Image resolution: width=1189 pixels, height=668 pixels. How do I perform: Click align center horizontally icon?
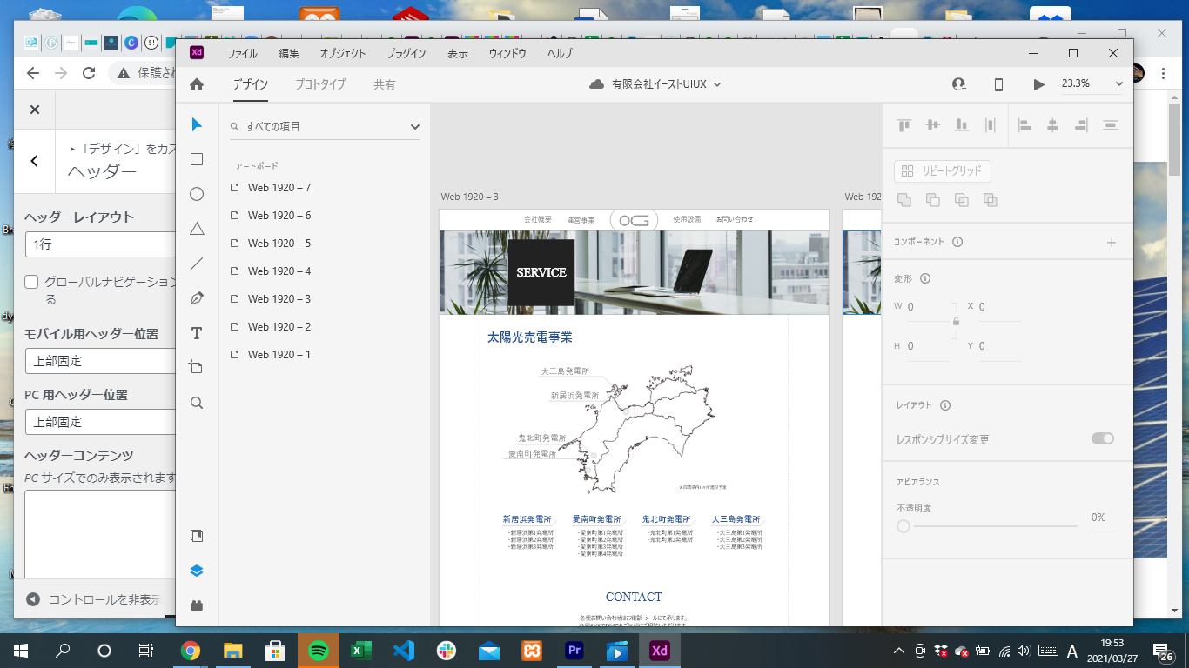point(1052,125)
